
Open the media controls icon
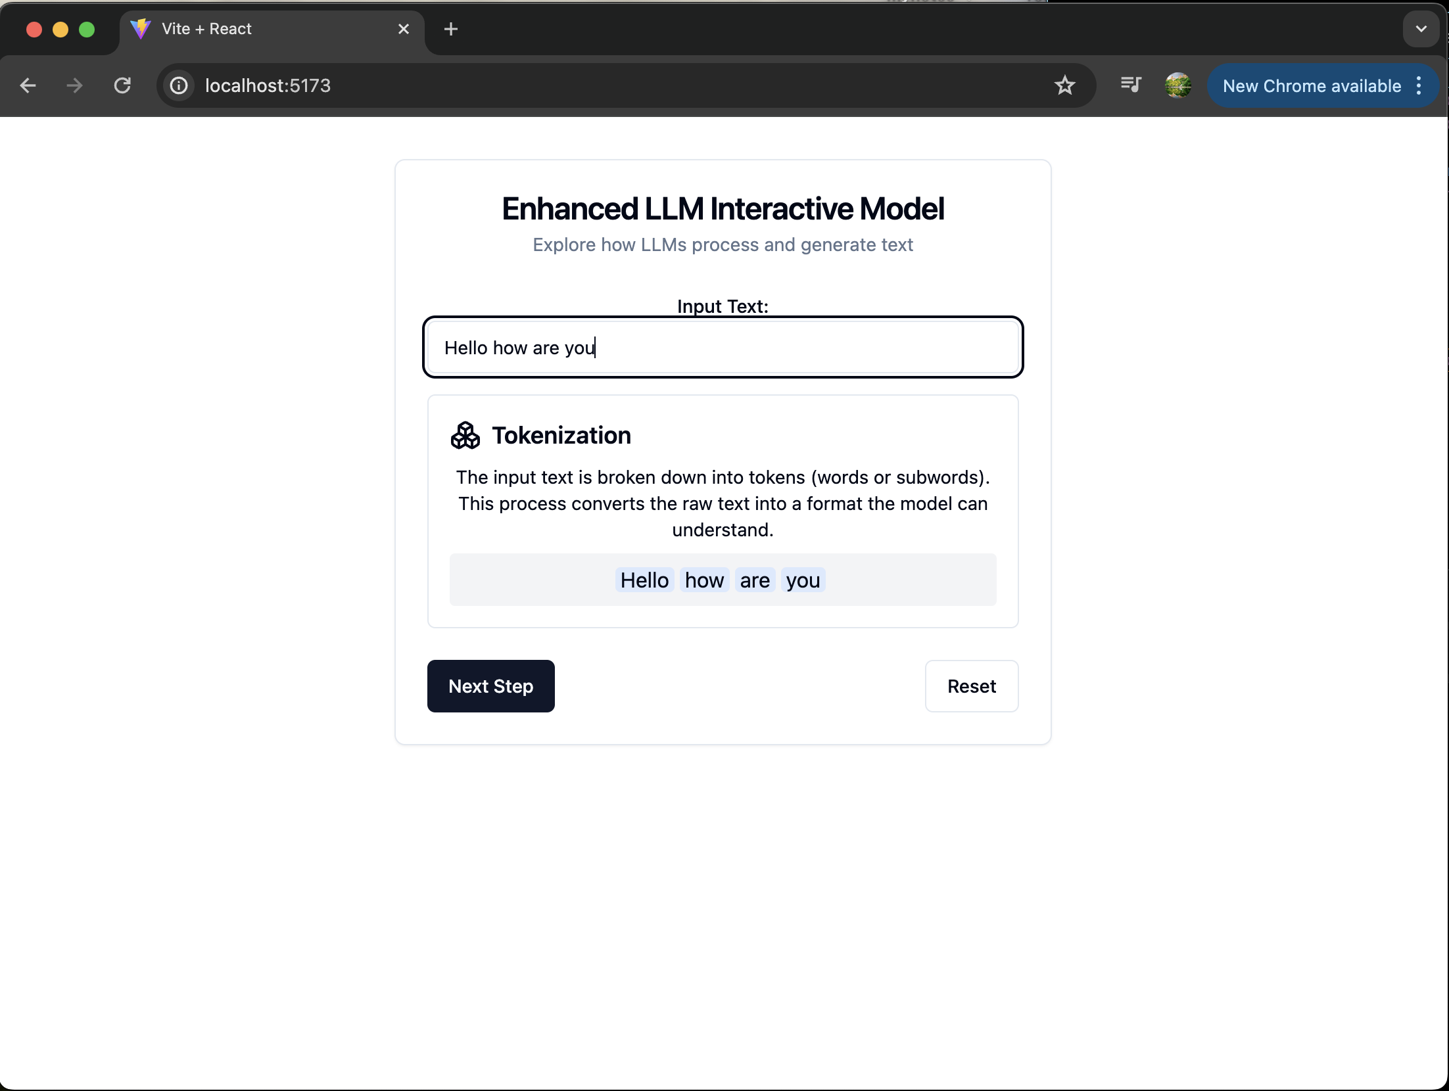[x=1131, y=85]
